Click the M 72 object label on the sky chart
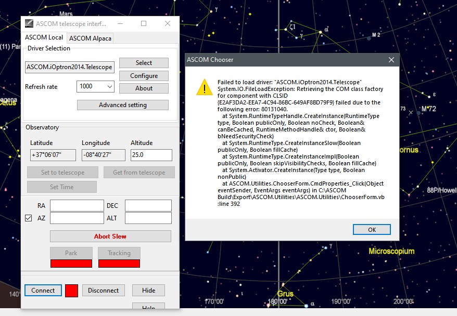The height and width of the screenshot is (316, 457). click(429, 109)
